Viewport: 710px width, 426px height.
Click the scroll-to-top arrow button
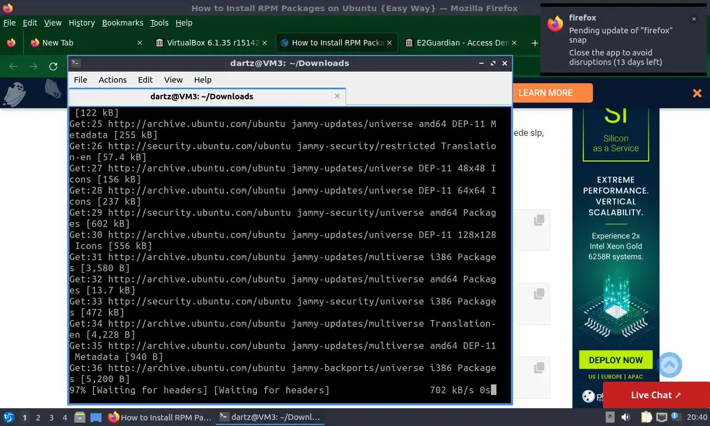670,365
